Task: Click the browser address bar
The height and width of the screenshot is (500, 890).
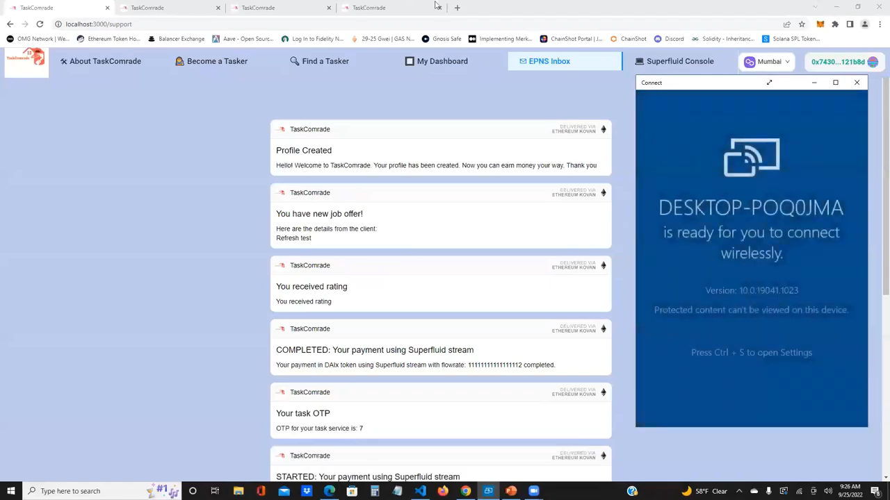Action: pos(417,24)
